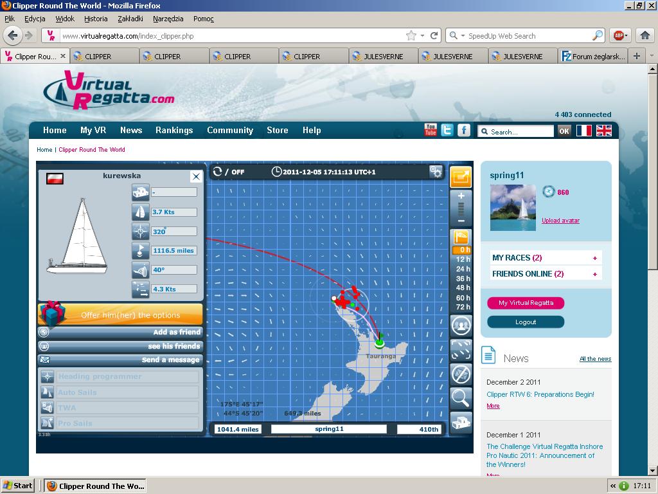This screenshot has width=658, height=494.
Task: Click the friends display icon on map toolbar
Action: [x=461, y=325]
